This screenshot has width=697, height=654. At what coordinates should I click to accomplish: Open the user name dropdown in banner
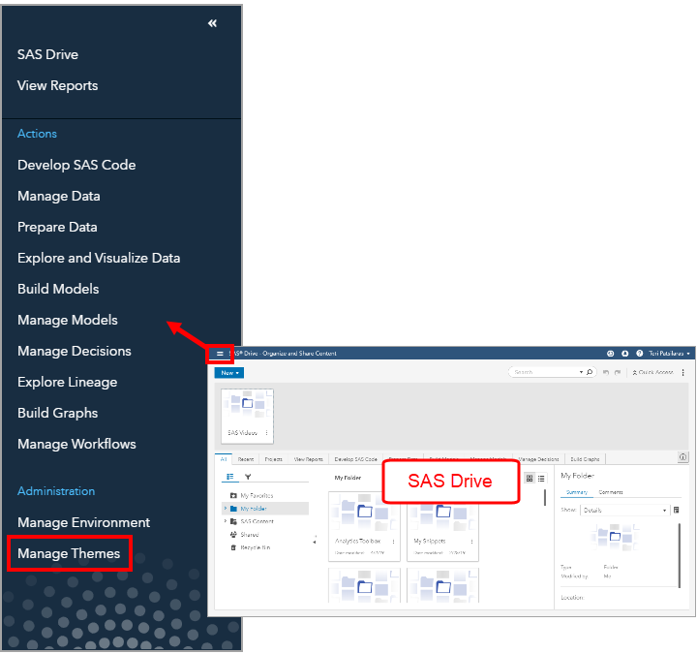(669, 354)
